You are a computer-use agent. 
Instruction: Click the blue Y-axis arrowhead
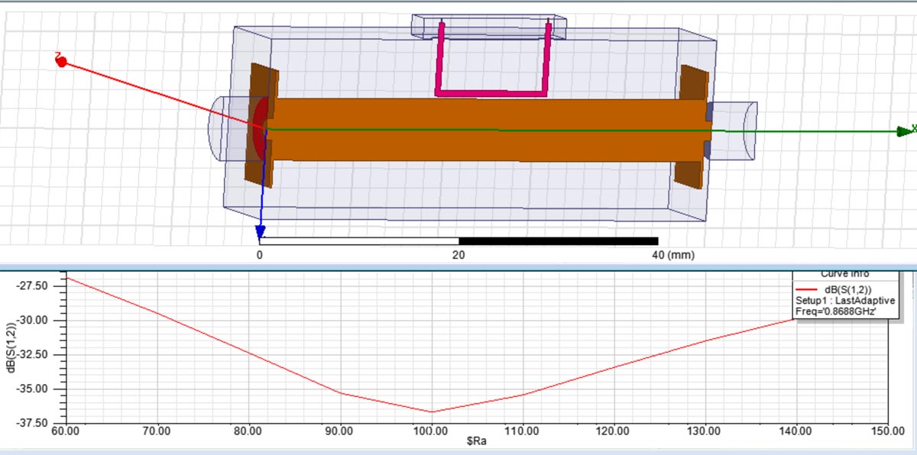[261, 231]
